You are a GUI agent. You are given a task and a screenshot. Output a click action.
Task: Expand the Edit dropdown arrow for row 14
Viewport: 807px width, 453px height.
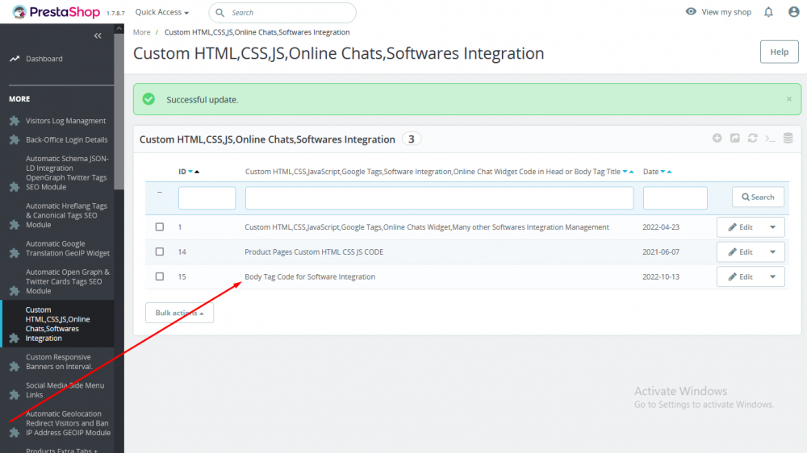772,252
